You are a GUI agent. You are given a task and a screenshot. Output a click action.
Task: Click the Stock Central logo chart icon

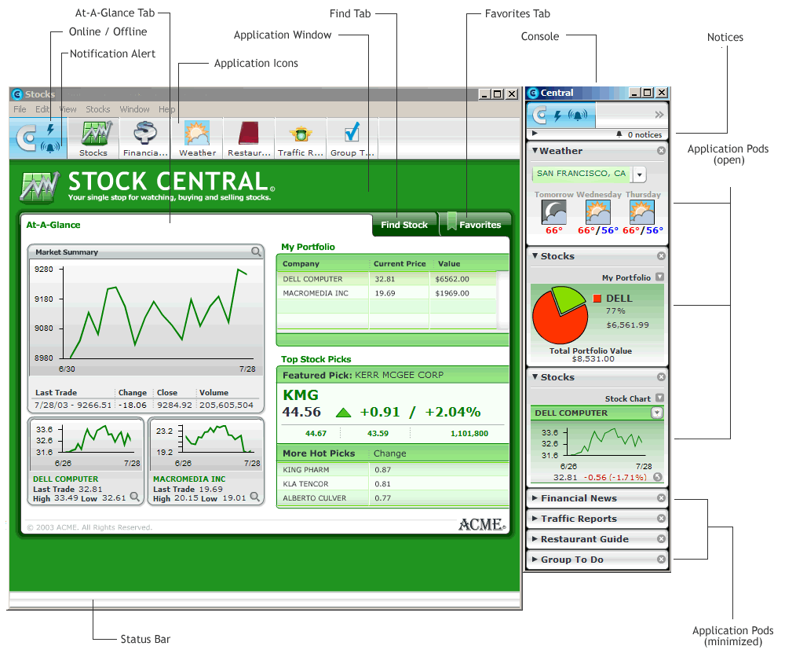39,187
